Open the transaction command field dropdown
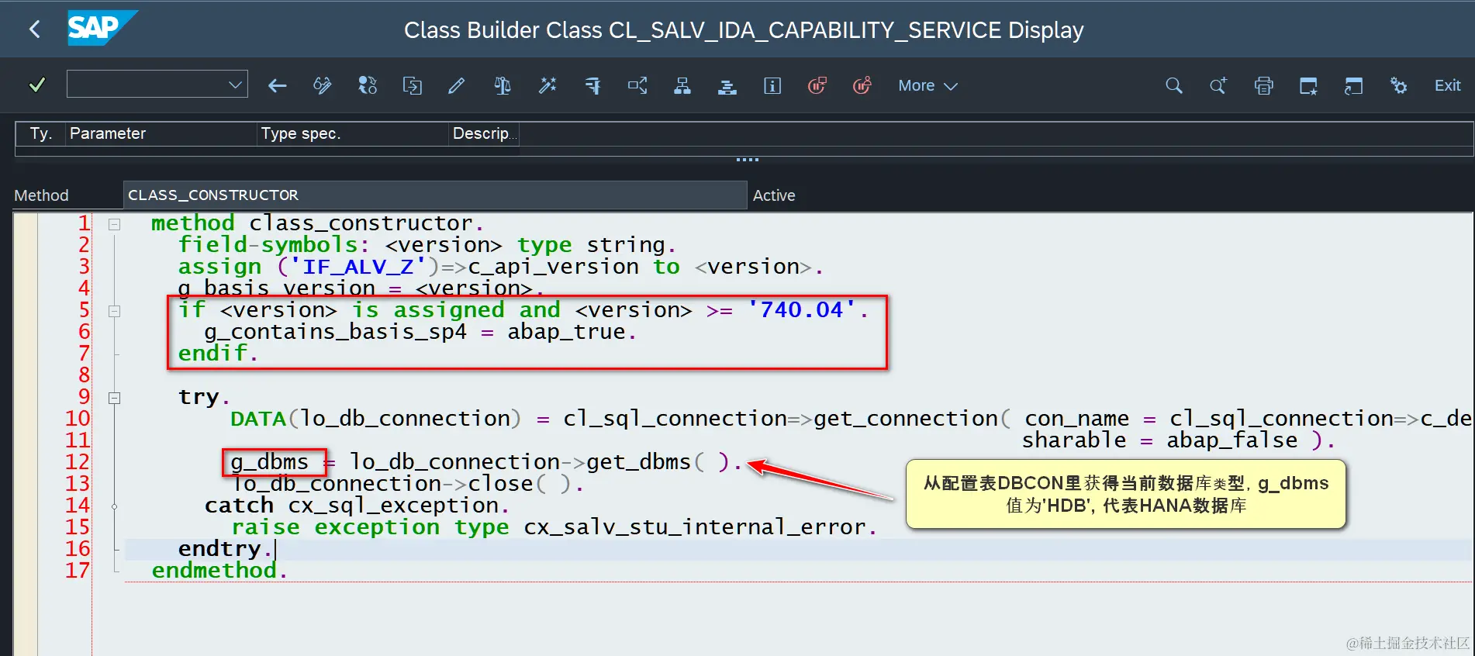 coord(236,85)
